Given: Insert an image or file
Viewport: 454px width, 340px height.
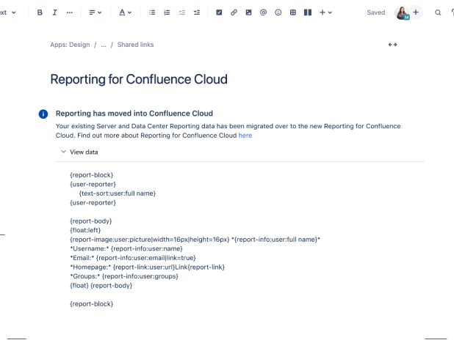Looking at the screenshot, I should pyautogui.click(x=248, y=12).
